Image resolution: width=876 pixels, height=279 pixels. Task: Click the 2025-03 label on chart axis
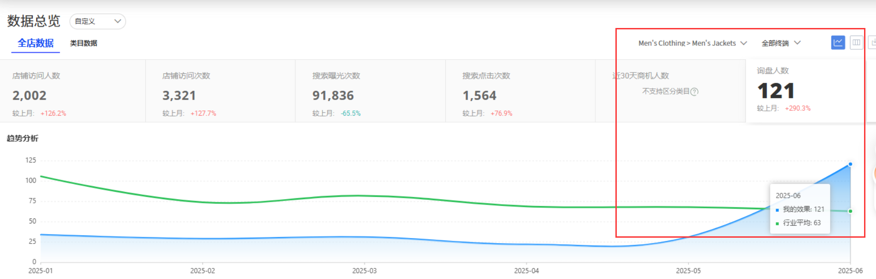[364, 271]
